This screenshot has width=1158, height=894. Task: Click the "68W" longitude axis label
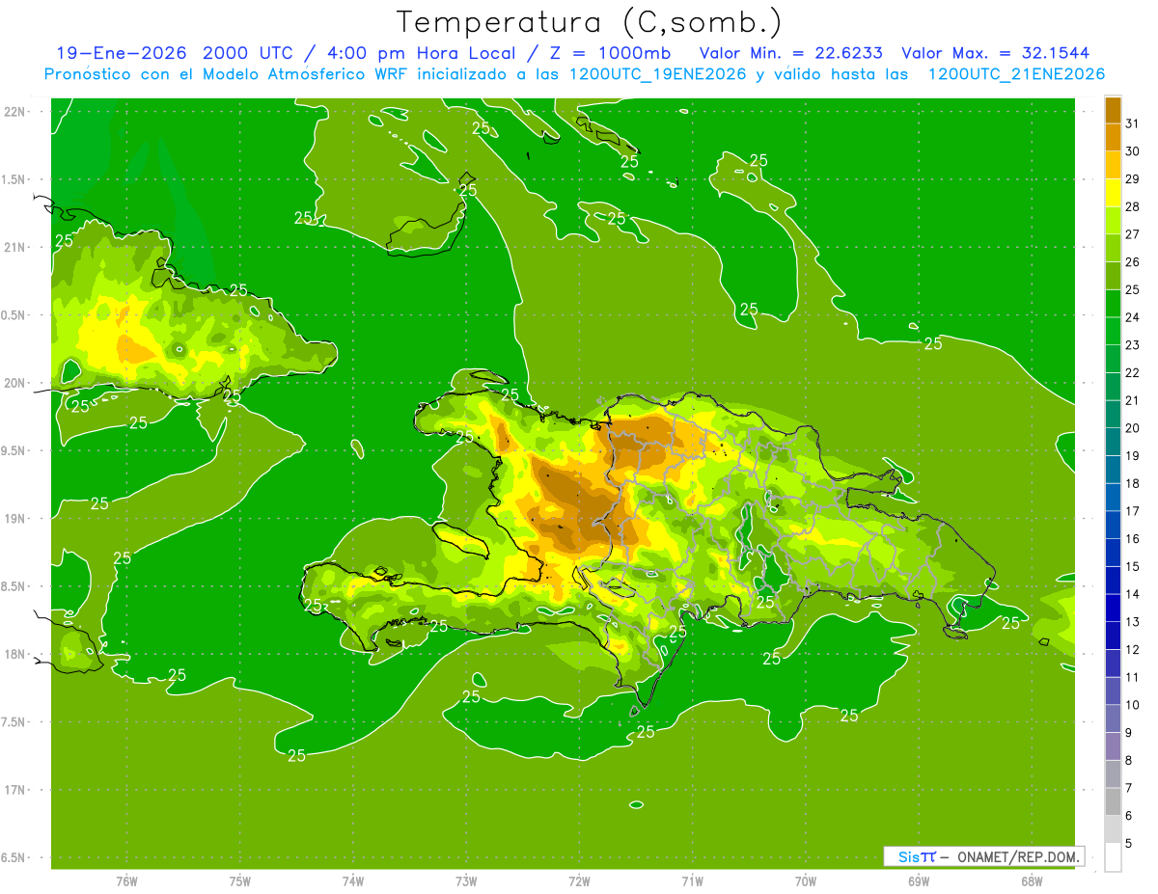(1032, 880)
